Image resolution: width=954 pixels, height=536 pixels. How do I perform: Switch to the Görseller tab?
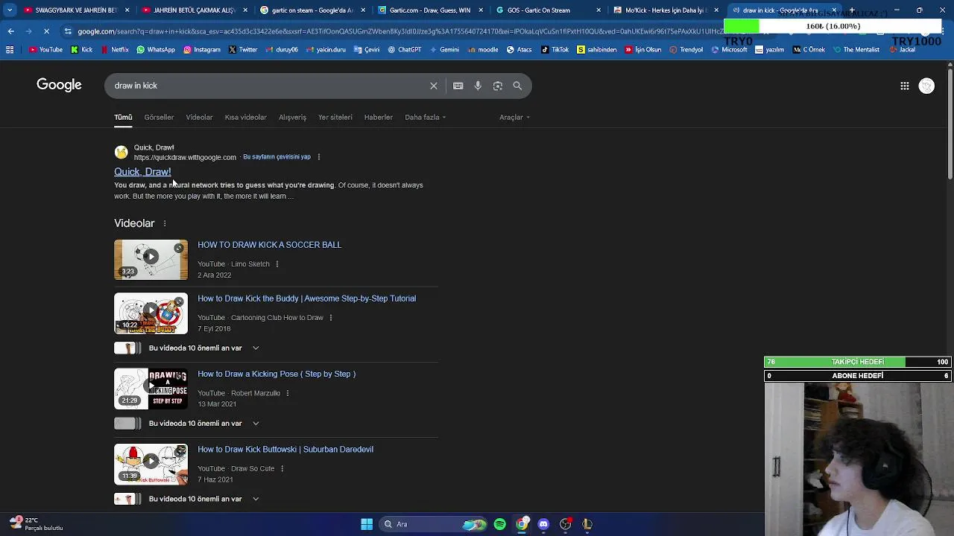pyautogui.click(x=159, y=118)
